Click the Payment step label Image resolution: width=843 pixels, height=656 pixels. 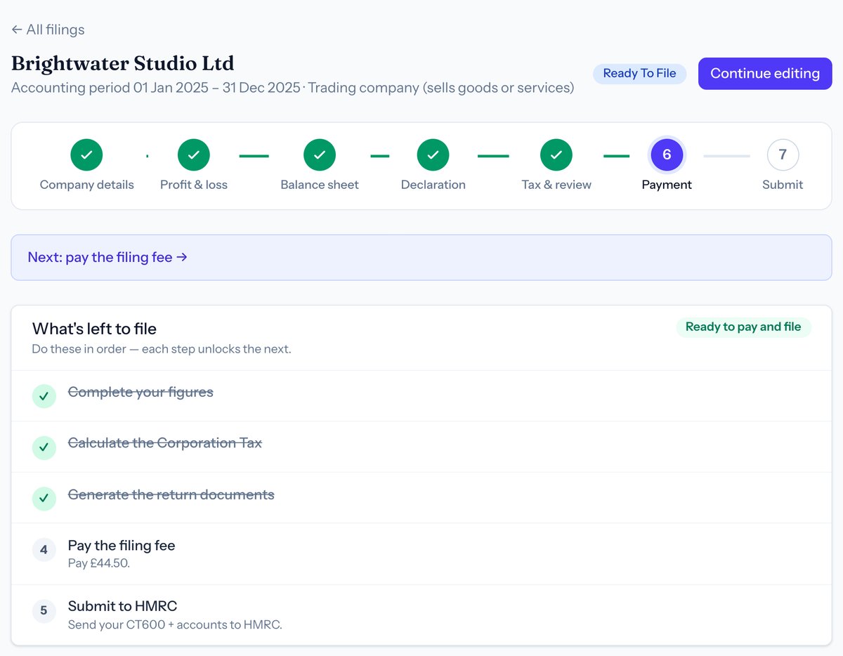pos(667,185)
